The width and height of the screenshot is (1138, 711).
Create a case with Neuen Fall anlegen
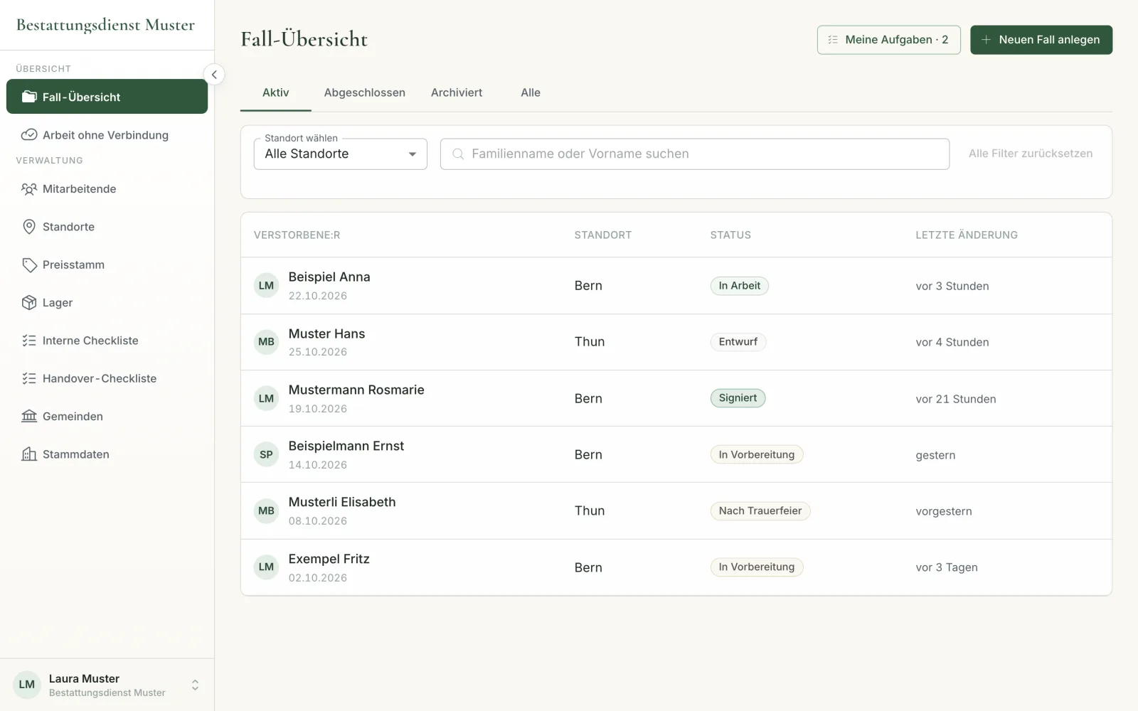coord(1041,40)
